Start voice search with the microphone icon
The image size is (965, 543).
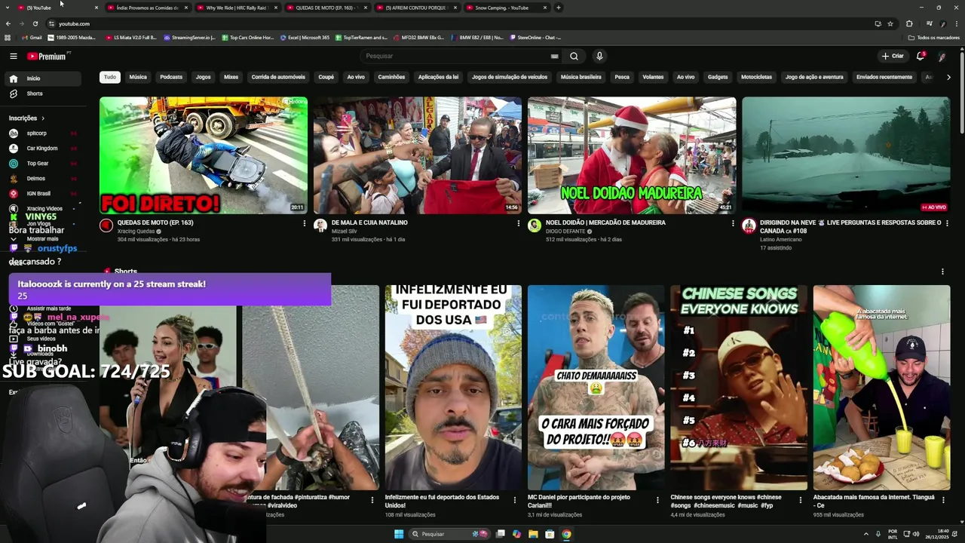click(x=599, y=56)
